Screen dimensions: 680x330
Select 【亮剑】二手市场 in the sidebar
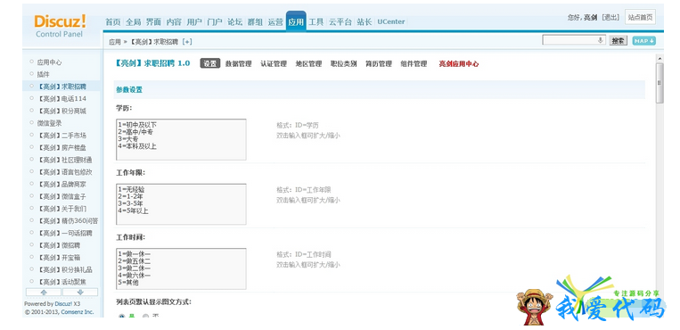(61, 136)
